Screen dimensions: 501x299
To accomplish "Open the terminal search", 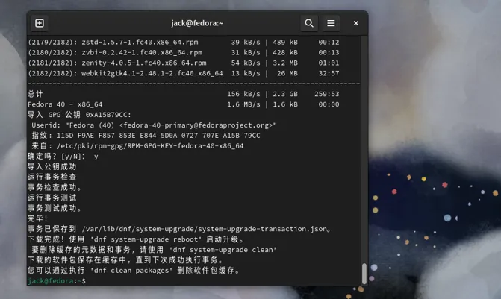I will (309, 23).
